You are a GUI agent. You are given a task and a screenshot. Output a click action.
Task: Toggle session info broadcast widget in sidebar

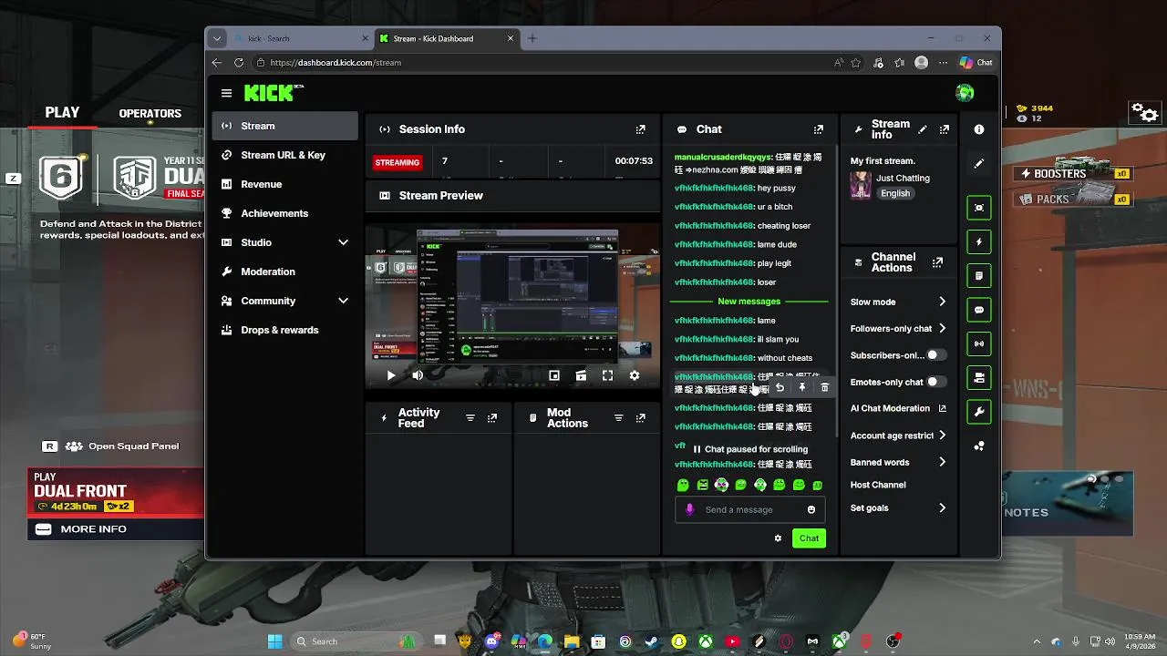979,343
